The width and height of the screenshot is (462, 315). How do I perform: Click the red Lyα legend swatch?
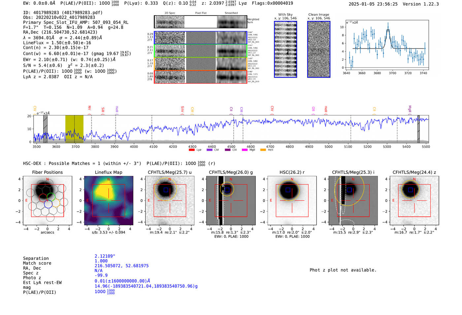(x=191, y=150)
